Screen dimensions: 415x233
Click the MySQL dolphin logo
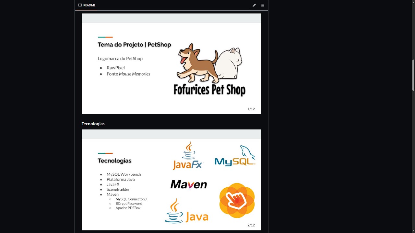coord(235,156)
